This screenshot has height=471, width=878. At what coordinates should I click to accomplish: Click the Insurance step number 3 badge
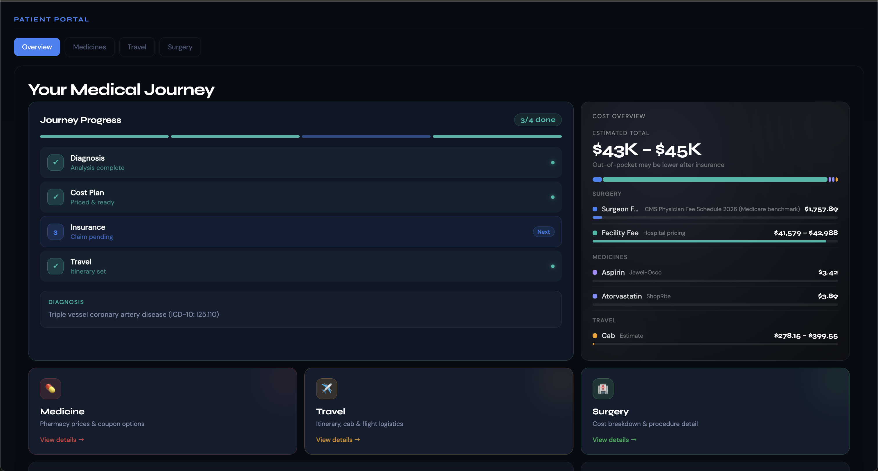(55, 232)
